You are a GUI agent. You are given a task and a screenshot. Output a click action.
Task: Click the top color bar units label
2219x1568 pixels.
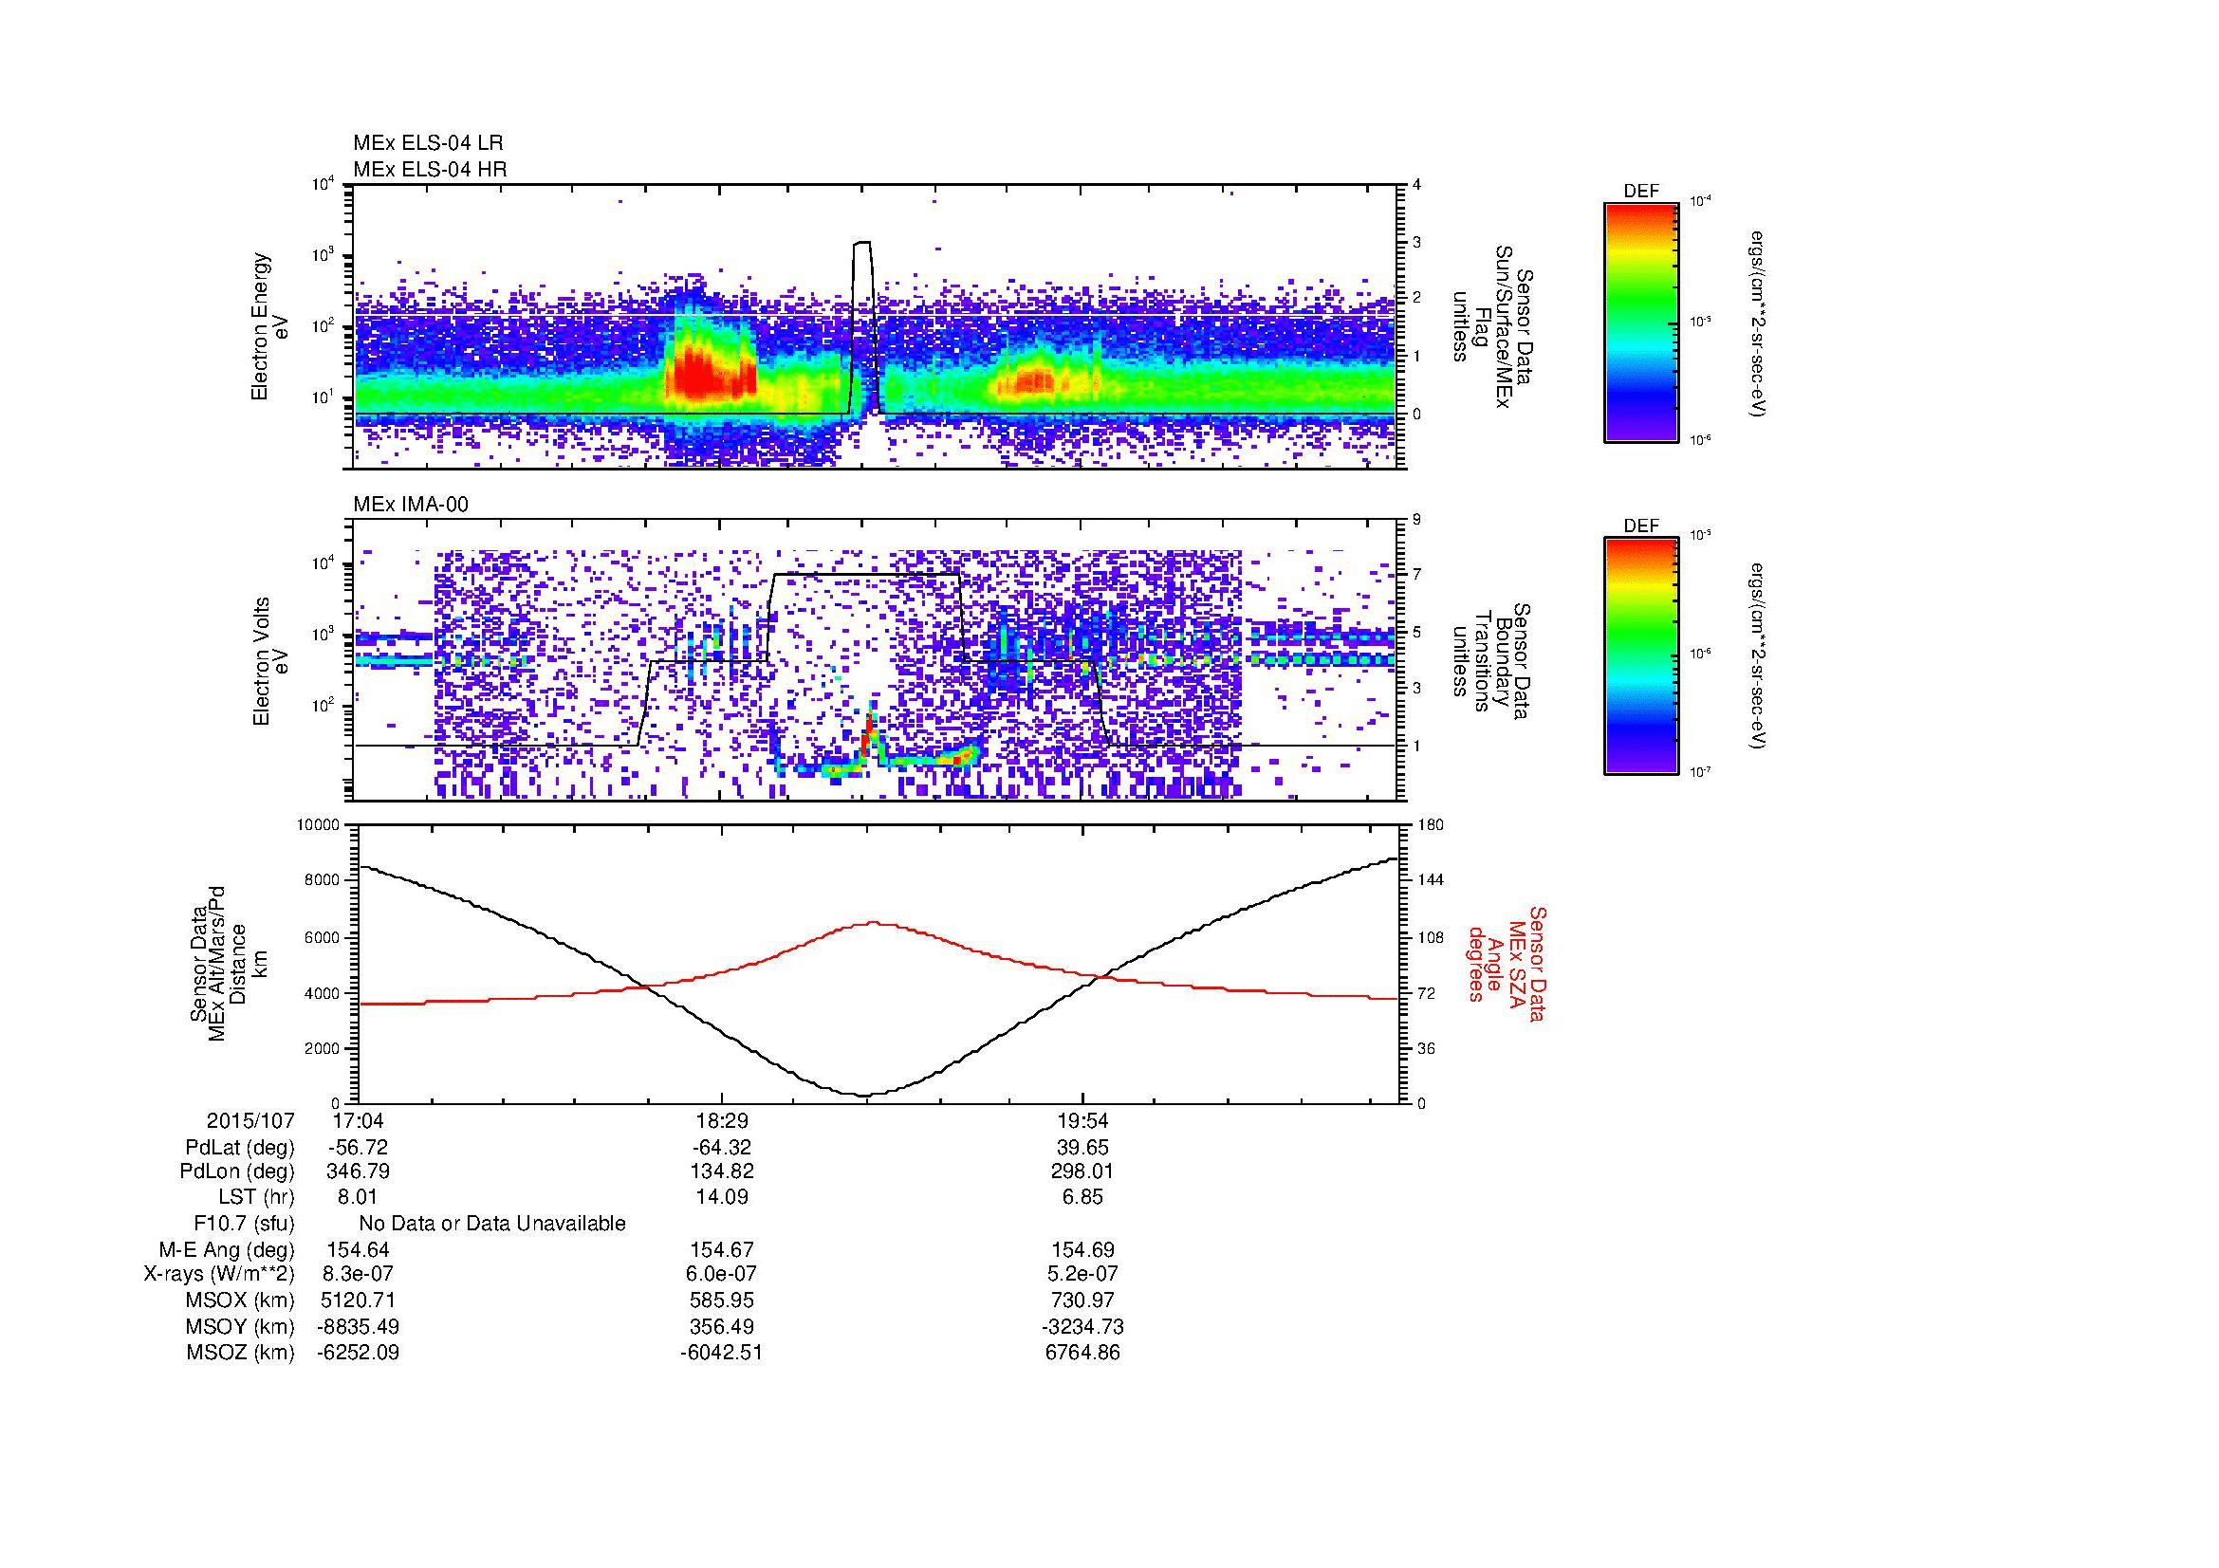point(1759,323)
